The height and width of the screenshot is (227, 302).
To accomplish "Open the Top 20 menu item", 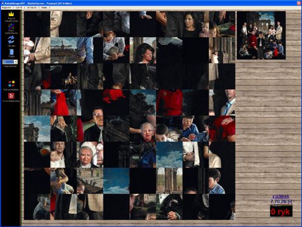I will click(32, 7).
